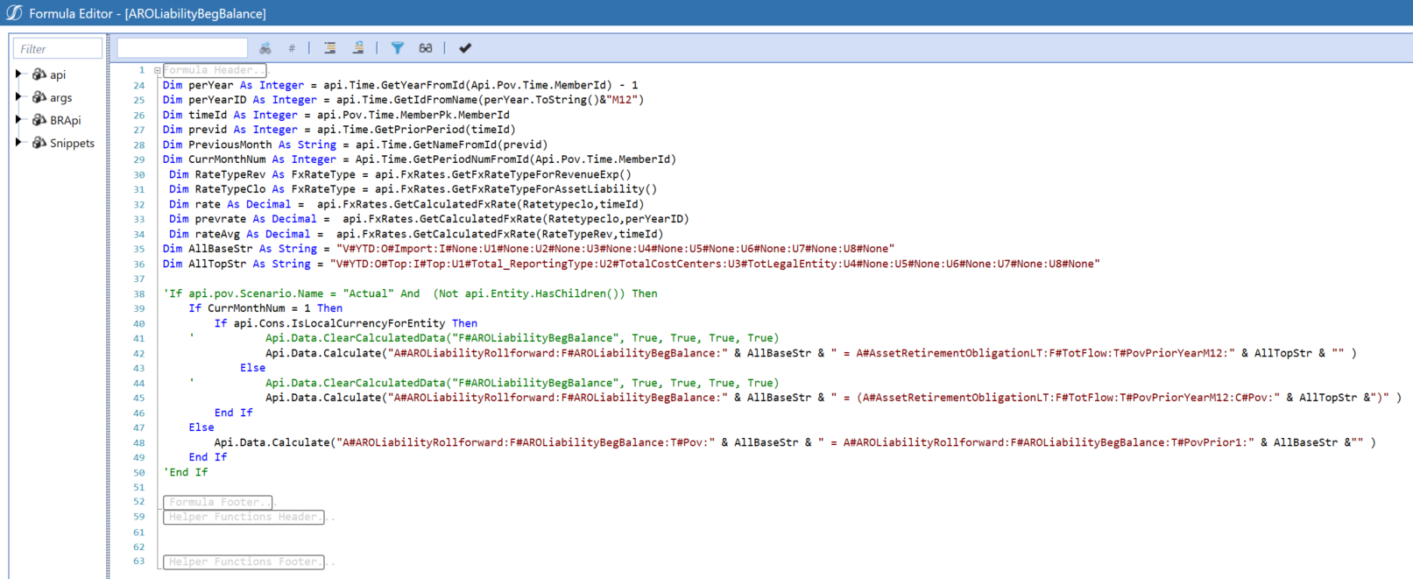This screenshot has height=579, width=1413.
Task: Click the OneStream logo in title bar
Action: [x=14, y=13]
